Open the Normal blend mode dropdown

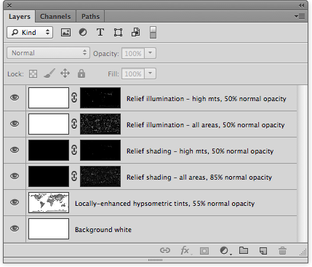click(x=48, y=53)
